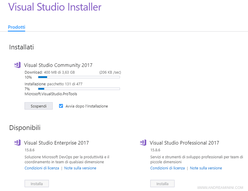This screenshot has width=248, height=191.
Task: Click Installa under Visual Studio Enterprise 2017
Action: click(x=36, y=184)
